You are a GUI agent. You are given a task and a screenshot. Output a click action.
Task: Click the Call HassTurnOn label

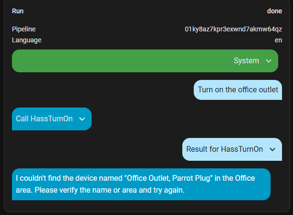click(x=44, y=119)
